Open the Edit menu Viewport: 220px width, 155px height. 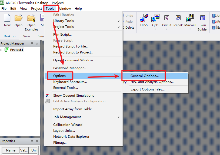pyautogui.click(x=13, y=9)
